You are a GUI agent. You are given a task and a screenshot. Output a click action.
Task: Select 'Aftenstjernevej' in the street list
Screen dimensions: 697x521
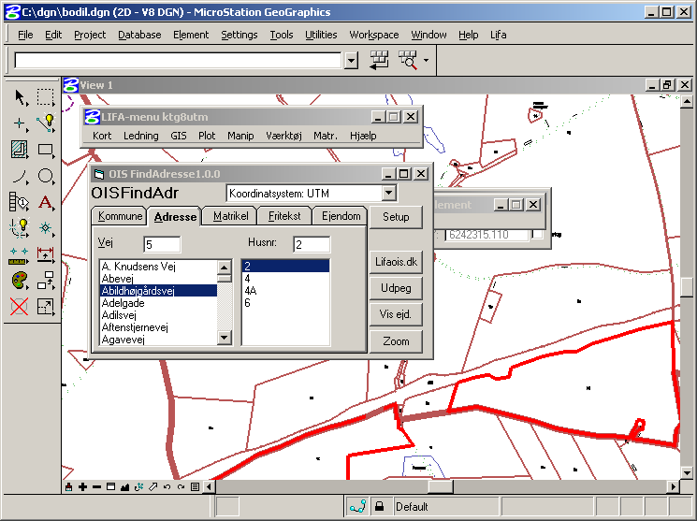(135, 327)
